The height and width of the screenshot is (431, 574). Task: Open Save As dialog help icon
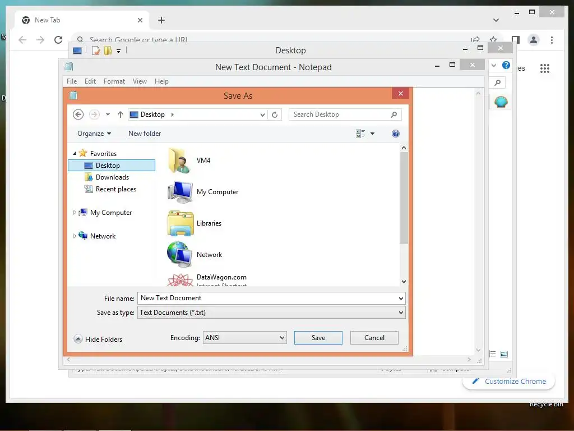[x=395, y=134]
